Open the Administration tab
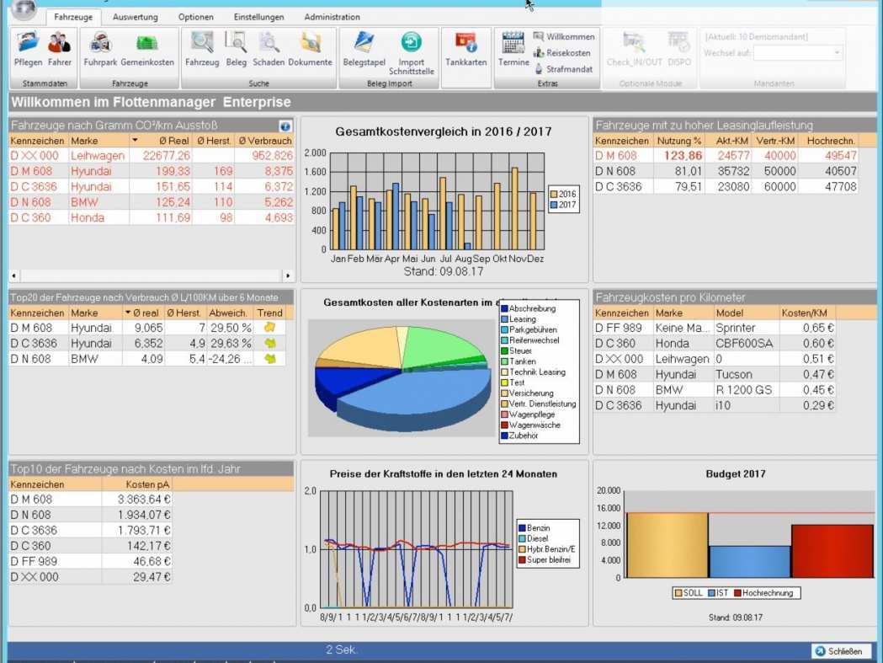Viewport: 883px width, 663px height. tap(332, 17)
